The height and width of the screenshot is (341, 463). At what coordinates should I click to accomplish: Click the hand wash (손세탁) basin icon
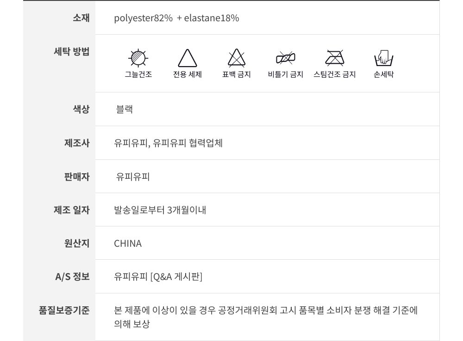tap(383, 59)
